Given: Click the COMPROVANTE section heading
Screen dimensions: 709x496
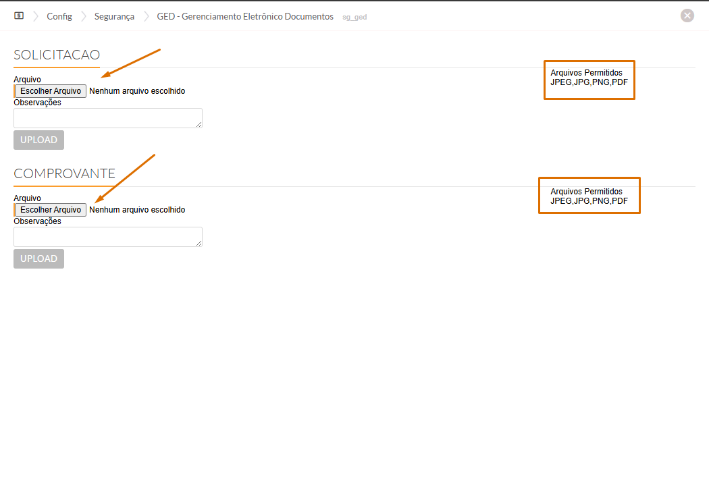Looking at the screenshot, I should point(64,173).
